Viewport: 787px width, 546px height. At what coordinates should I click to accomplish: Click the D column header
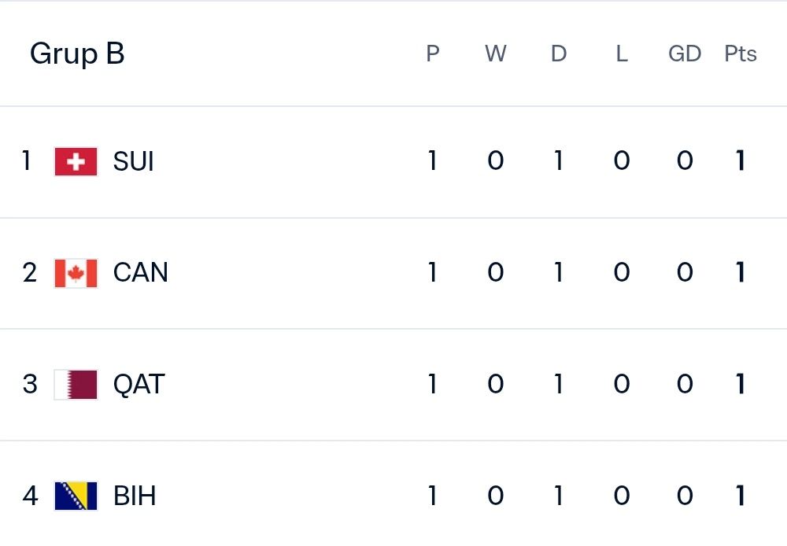(x=559, y=53)
